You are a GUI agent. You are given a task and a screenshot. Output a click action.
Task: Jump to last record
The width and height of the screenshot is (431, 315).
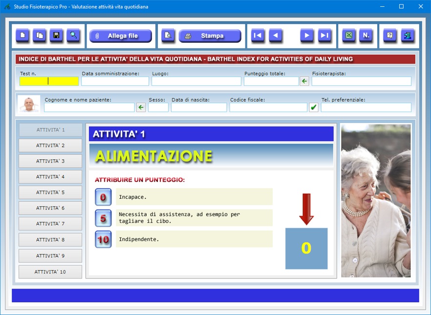pos(324,36)
